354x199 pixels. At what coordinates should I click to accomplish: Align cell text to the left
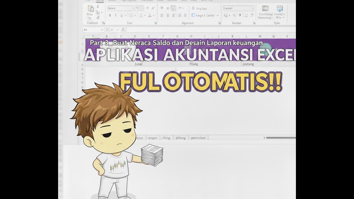pyautogui.click(x=162, y=15)
